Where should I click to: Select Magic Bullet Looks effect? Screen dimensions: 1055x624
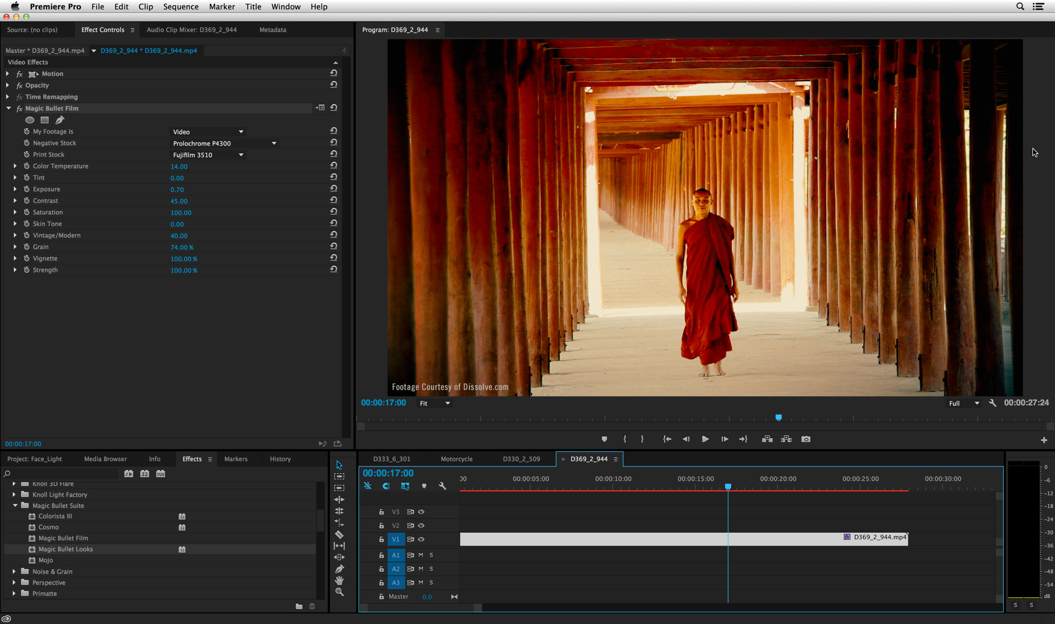tap(65, 549)
